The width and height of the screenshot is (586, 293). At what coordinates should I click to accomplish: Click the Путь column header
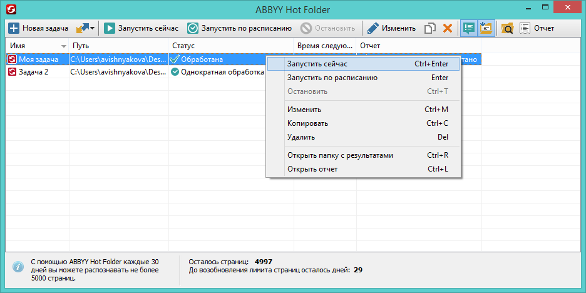pyautogui.click(x=119, y=46)
